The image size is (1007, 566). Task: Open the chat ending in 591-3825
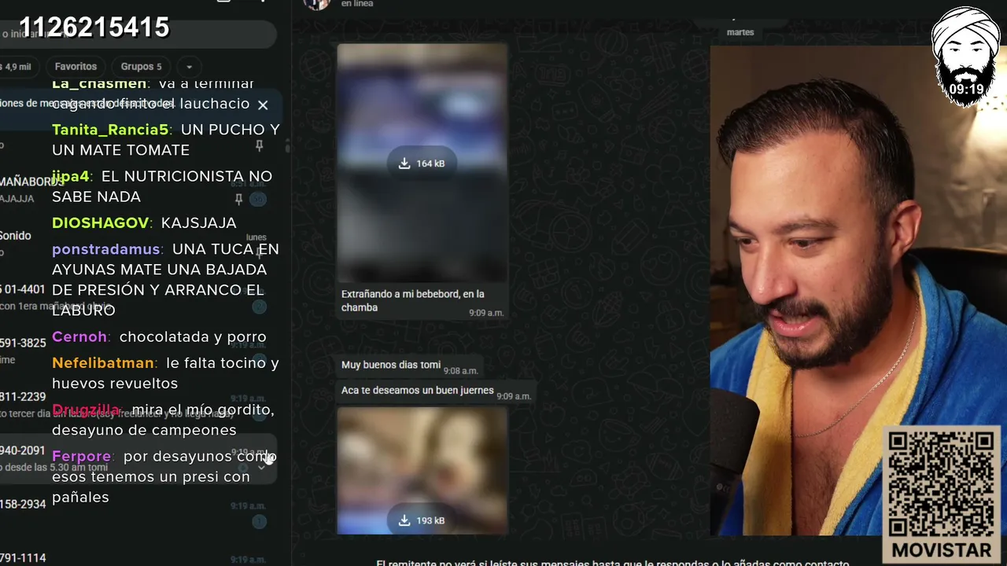(x=138, y=351)
